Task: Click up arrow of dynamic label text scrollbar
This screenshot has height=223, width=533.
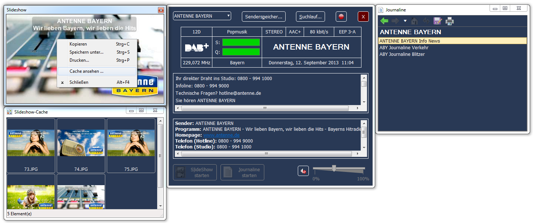Action: coord(364,78)
